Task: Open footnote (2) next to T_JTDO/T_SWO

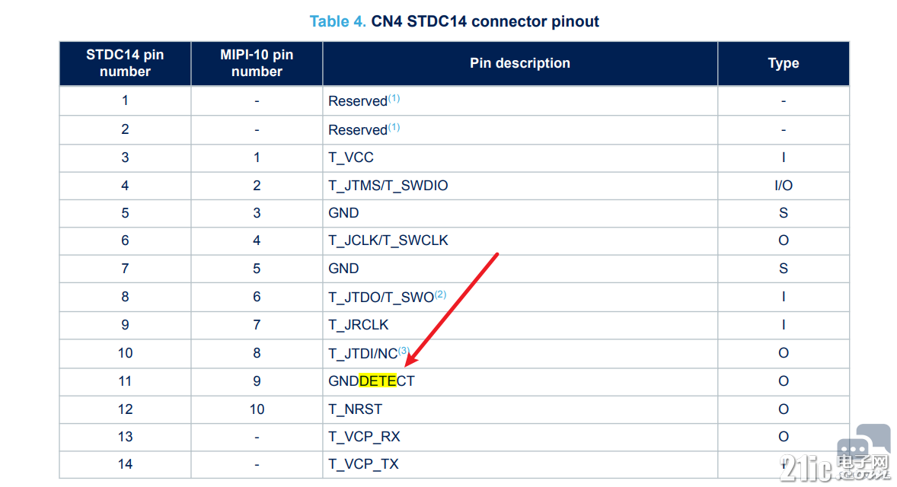Action: pos(440,294)
